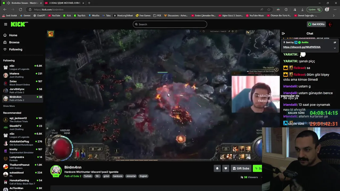Open the POE bookmarks folder

point(157,16)
